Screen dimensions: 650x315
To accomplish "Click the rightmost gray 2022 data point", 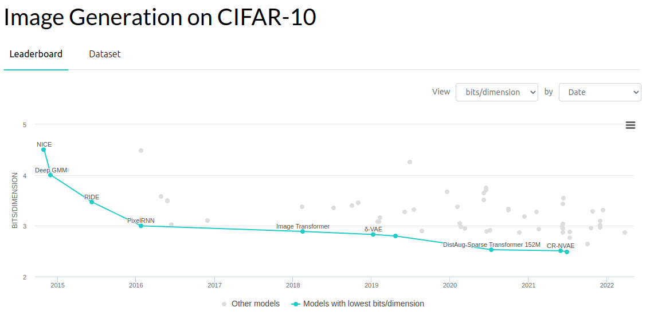I will (x=625, y=233).
